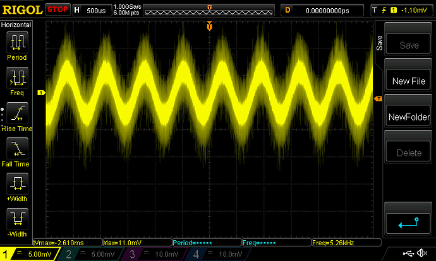Screen dimensions: 436x261
Task: Select the Period measurement icon
Action: 17,42
